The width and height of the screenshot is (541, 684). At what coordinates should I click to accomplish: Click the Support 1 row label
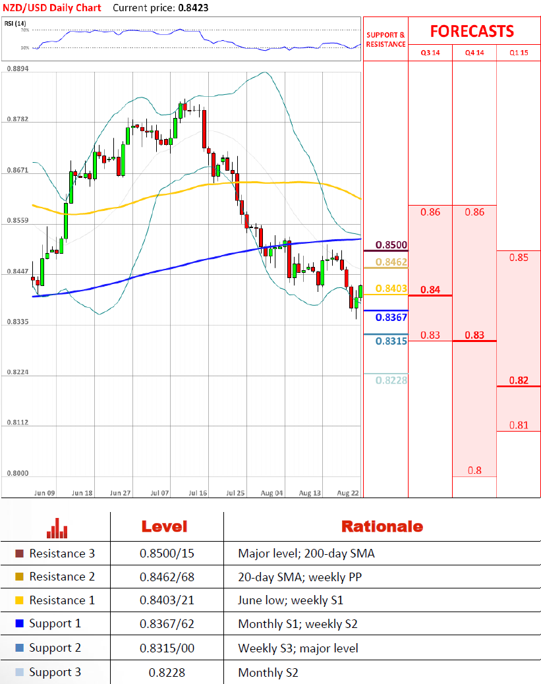pos(55,624)
